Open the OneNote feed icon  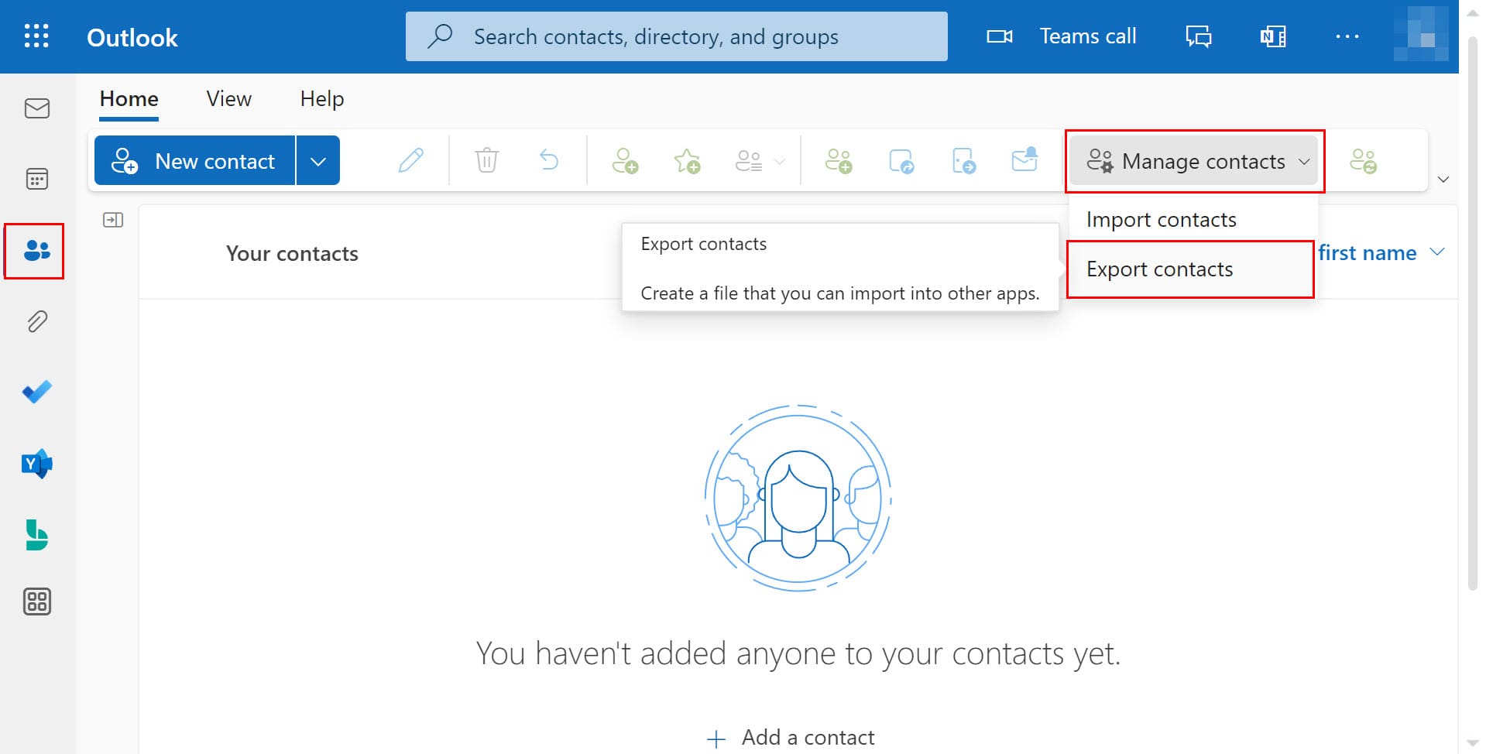[x=1273, y=36]
